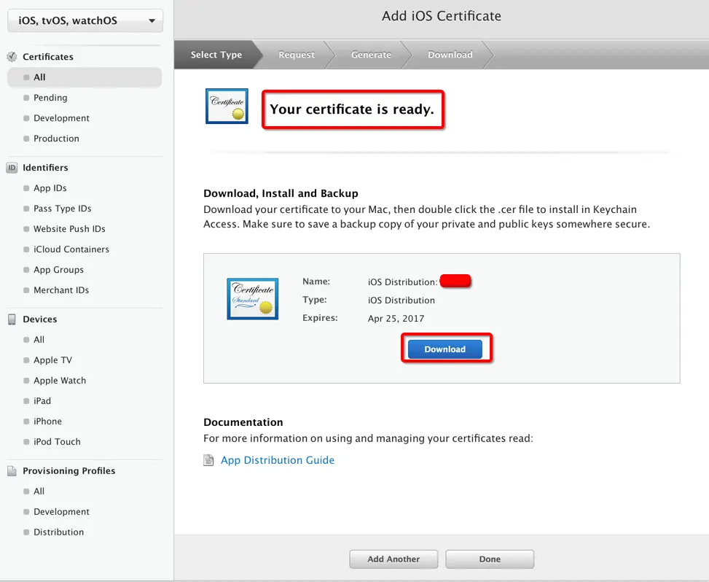Image resolution: width=709 pixels, height=582 pixels.
Task: Open the App Distribution Guide link
Action: tap(278, 460)
